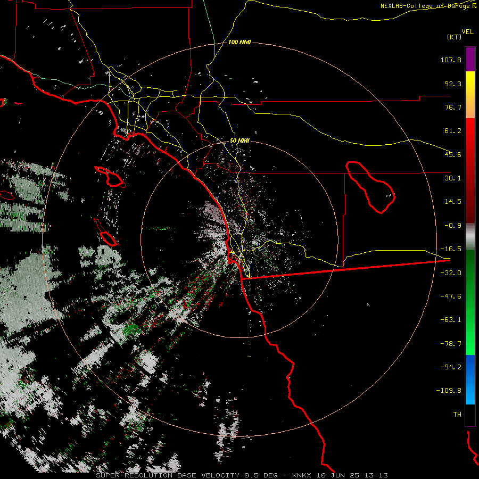Click the Super-Resolution Base Velocity caption
The image size is (479, 479).
click(242, 475)
